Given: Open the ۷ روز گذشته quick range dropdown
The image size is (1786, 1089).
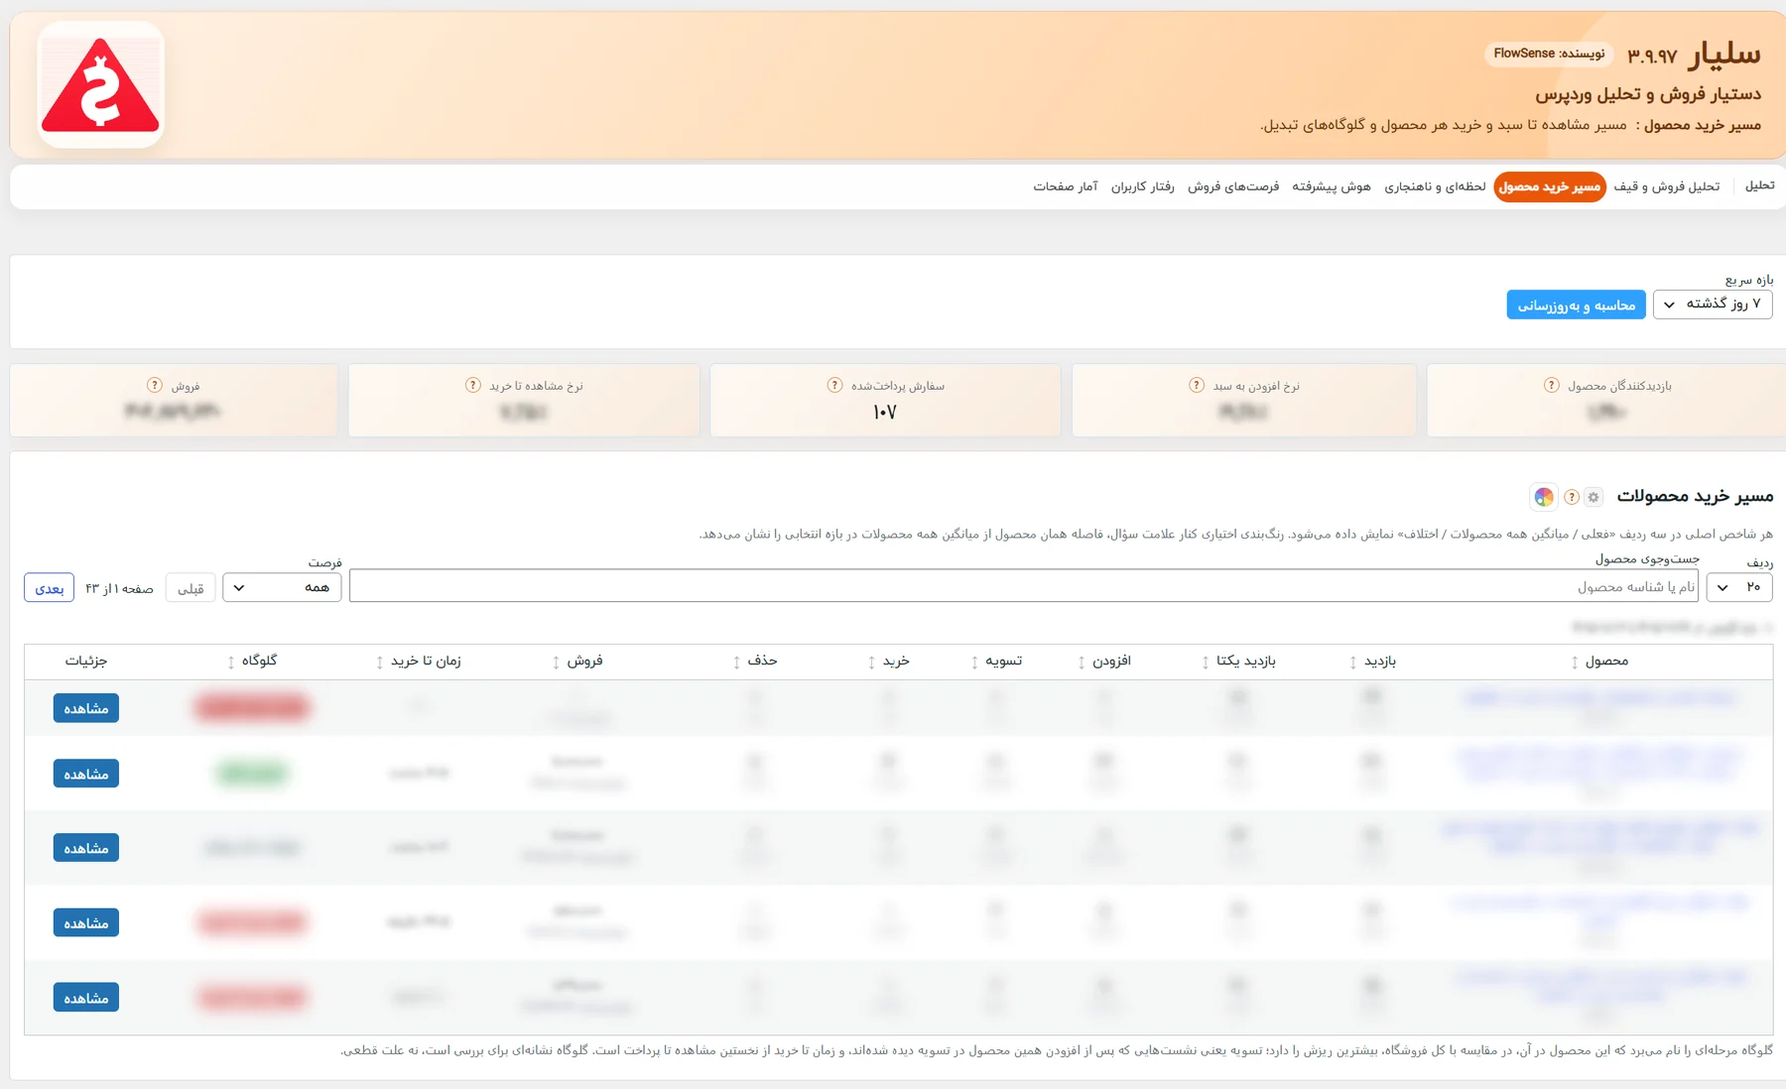Looking at the screenshot, I should (x=1713, y=304).
